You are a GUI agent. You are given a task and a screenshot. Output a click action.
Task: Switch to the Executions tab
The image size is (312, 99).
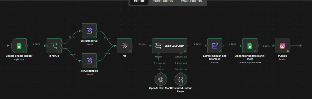click(163, 1)
